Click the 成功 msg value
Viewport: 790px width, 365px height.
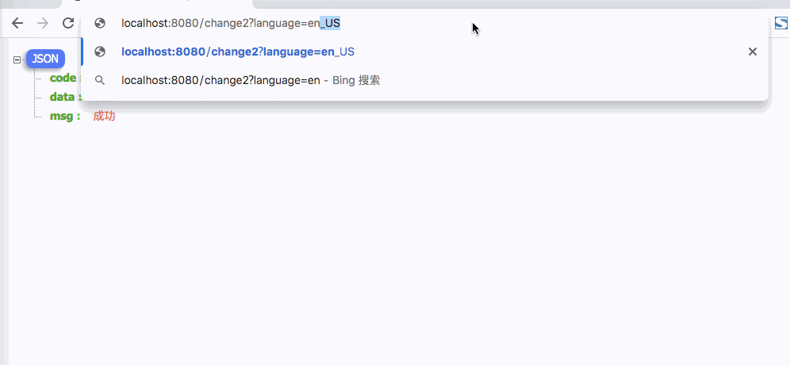click(104, 117)
